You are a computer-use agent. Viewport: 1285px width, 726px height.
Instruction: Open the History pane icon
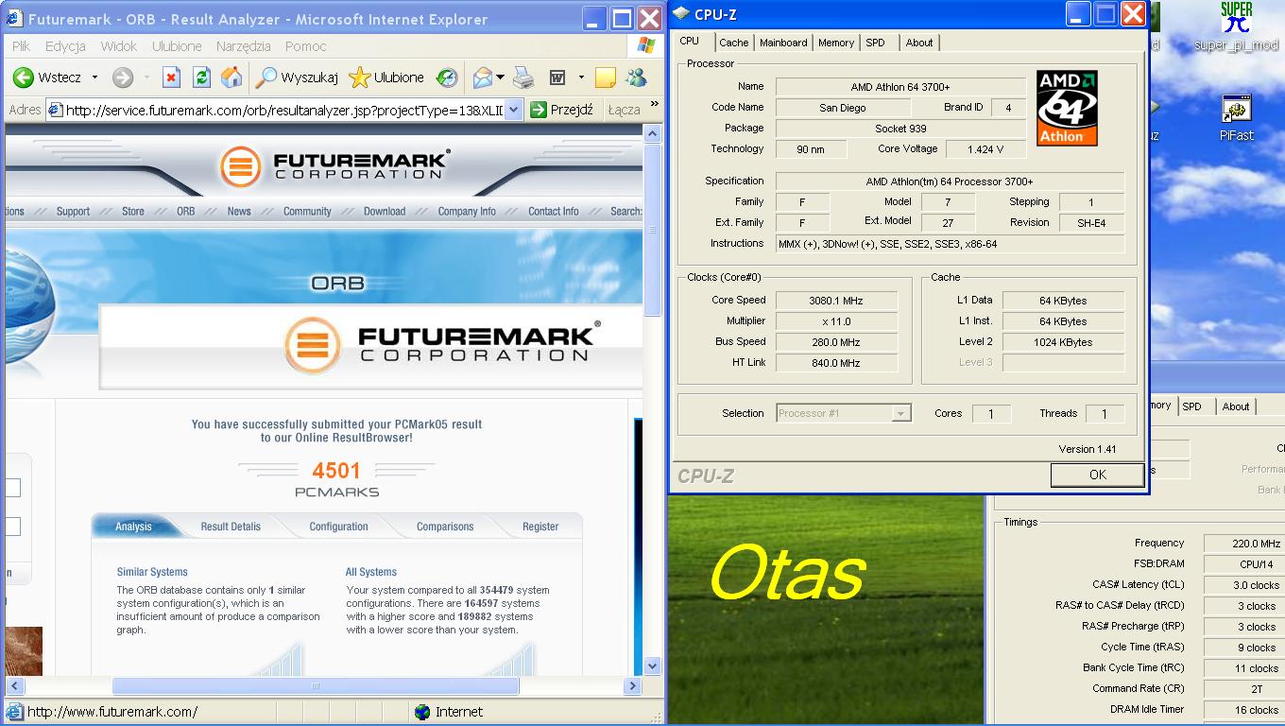tap(447, 78)
